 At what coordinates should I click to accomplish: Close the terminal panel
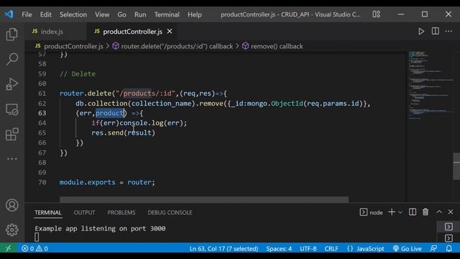(451, 212)
